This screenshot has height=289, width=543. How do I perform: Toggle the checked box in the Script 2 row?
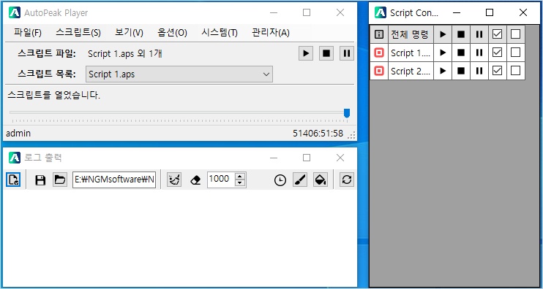point(498,71)
